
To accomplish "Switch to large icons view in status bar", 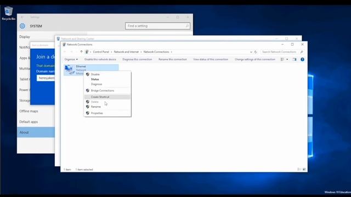I will [304, 169].
